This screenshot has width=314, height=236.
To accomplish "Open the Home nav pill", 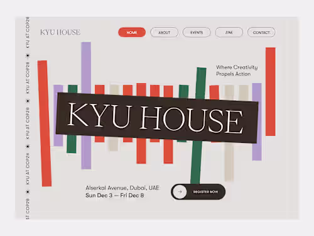I will [x=132, y=32].
